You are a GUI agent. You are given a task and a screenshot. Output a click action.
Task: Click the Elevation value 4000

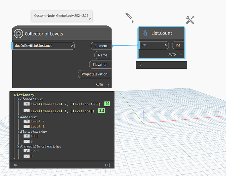tap(35, 136)
